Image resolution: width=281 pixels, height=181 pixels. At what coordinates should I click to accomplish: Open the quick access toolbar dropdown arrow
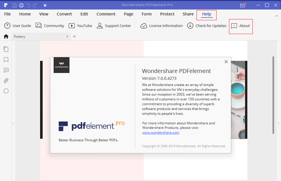[45, 6]
